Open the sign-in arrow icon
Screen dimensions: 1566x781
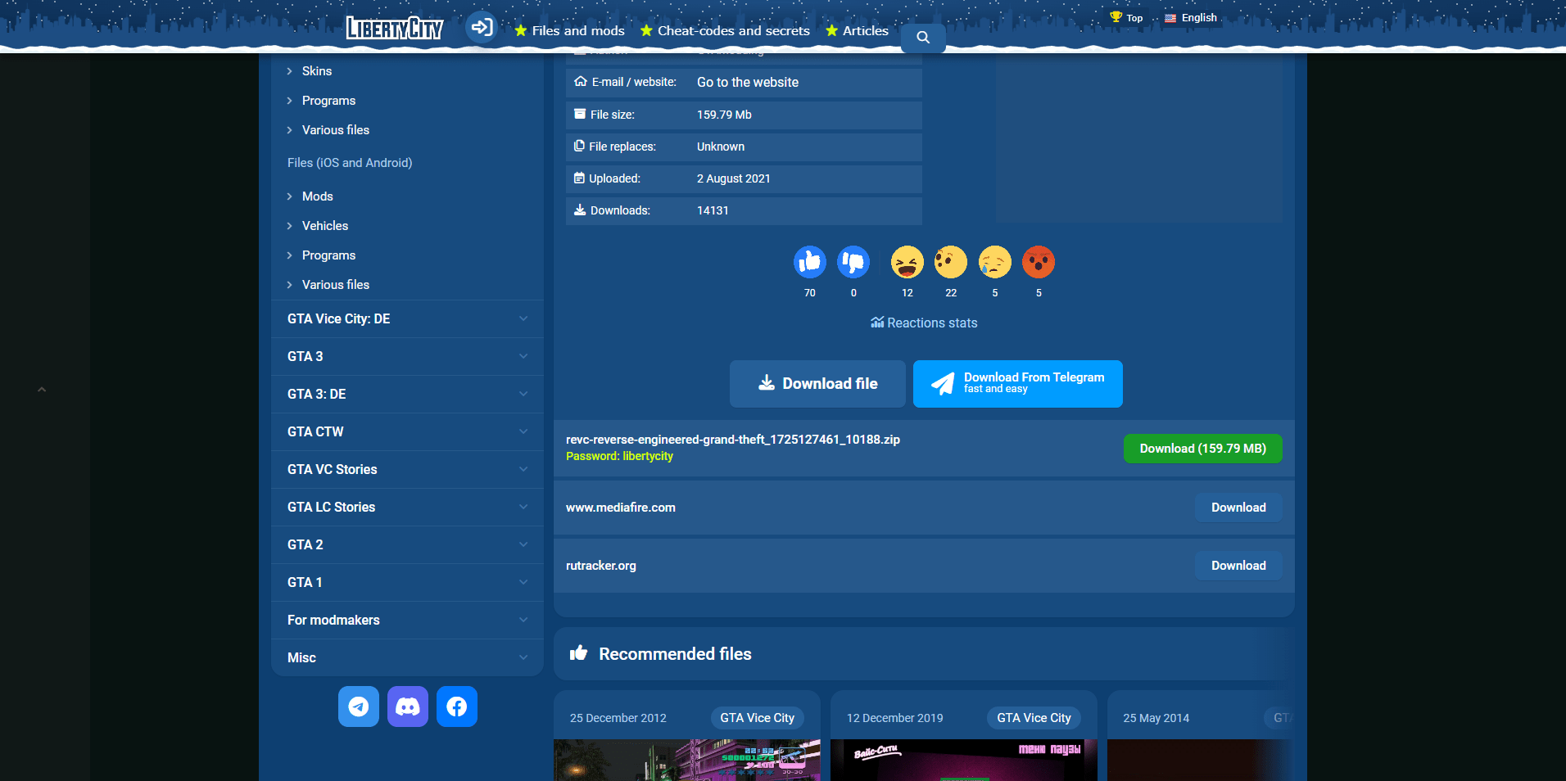[482, 27]
